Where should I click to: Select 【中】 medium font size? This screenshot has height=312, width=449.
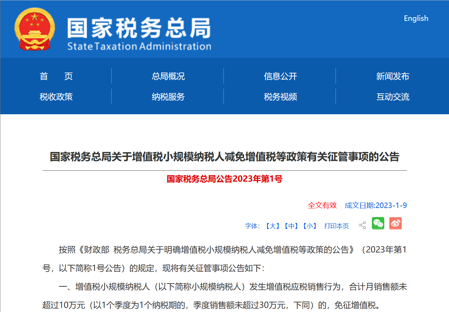292,226
